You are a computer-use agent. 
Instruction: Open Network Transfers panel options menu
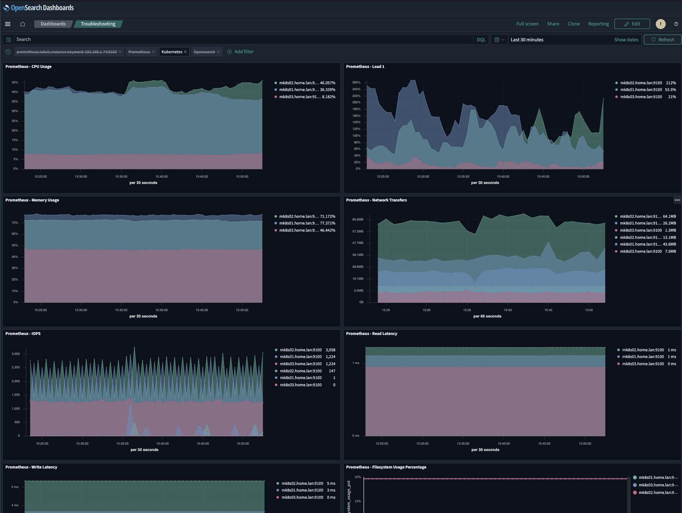coord(677,200)
